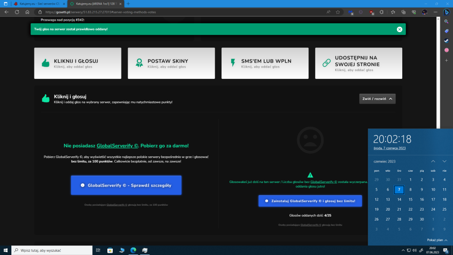Open the Favorites list icon
The height and width of the screenshot is (255, 453).
tap(393, 12)
